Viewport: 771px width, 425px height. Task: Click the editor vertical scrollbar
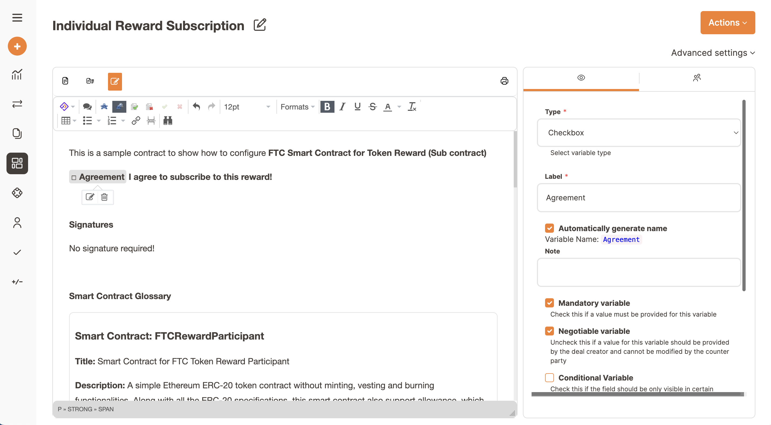[x=515, y=159]
